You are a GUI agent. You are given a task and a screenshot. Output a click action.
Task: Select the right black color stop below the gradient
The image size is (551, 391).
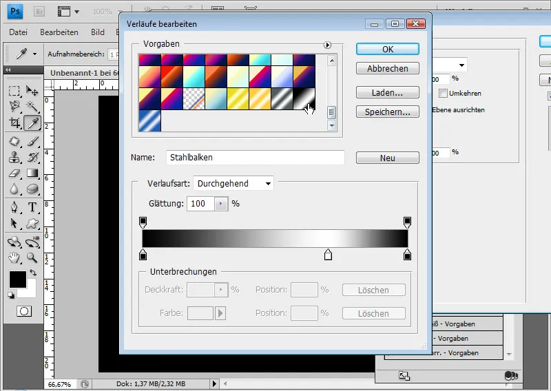click(x=407, y=255)
